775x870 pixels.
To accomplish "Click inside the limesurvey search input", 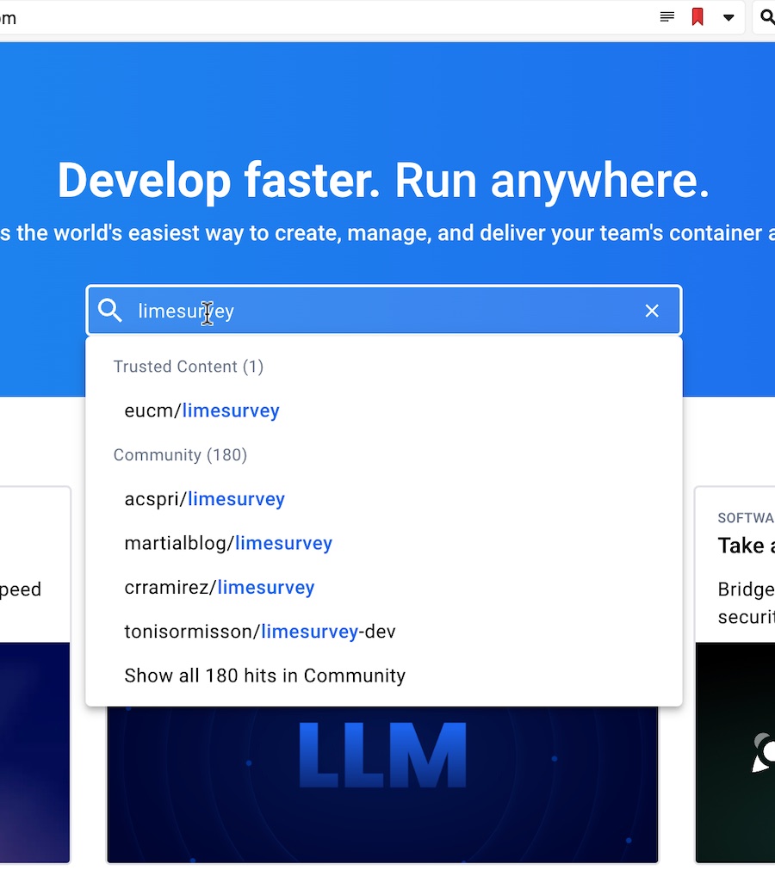I will point(383,310).
